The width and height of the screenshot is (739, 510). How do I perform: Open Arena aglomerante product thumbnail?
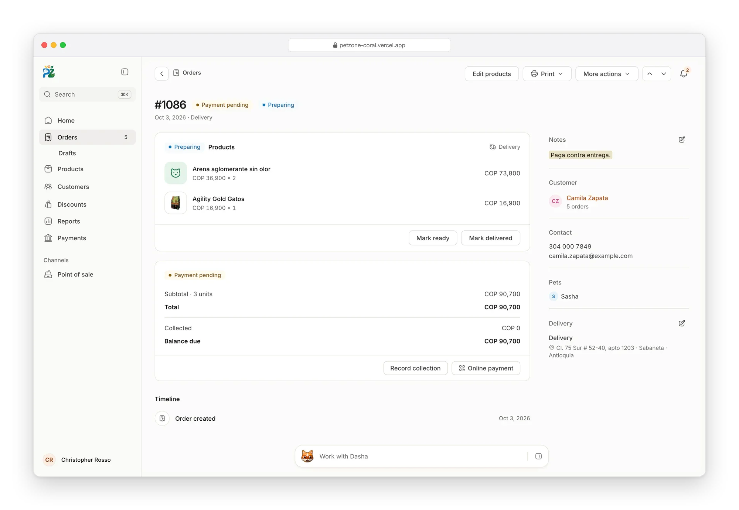pyautogui.click(x=176, y=173)
